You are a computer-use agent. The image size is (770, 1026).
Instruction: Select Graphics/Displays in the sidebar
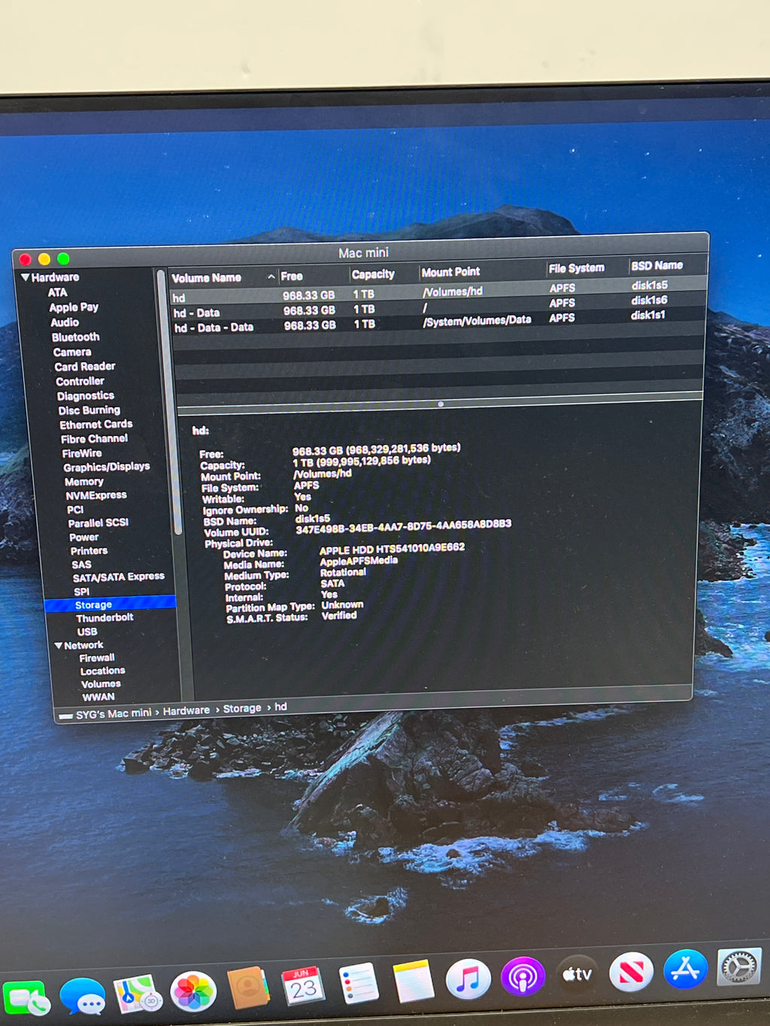coord(106,467)
